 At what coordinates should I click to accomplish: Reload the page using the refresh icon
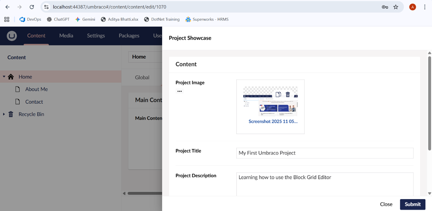(x=32, y=7)
